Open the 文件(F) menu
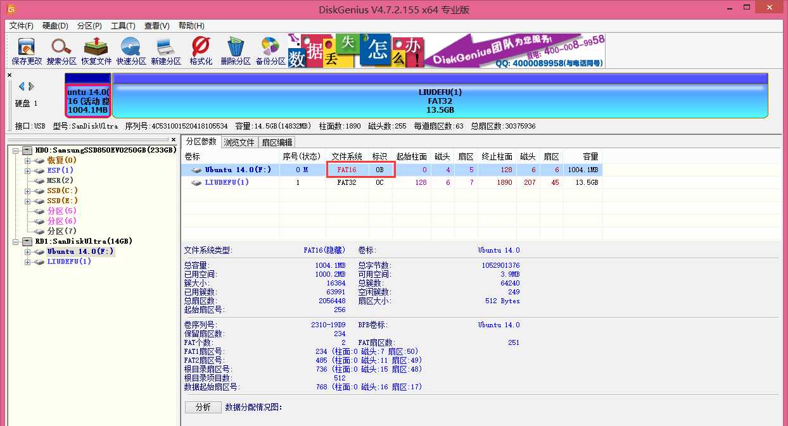788x426 pixels. tap(22, 26)
